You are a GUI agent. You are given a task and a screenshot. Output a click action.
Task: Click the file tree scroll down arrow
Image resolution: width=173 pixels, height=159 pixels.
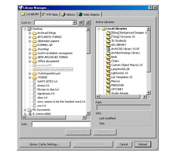coord(88,113)
